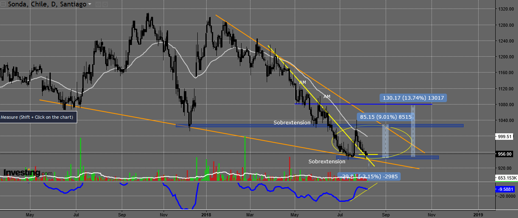Select the yellow ellipse drawing on chart
The width and height of the screenshot is (518, 218).
tap(372, 141)
